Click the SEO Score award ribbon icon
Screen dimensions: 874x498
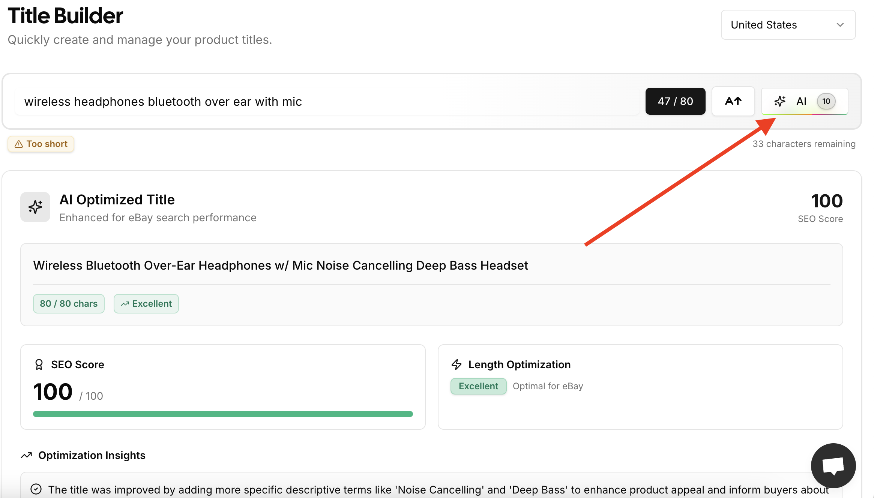pyautogui.click(x=39, y=364)
